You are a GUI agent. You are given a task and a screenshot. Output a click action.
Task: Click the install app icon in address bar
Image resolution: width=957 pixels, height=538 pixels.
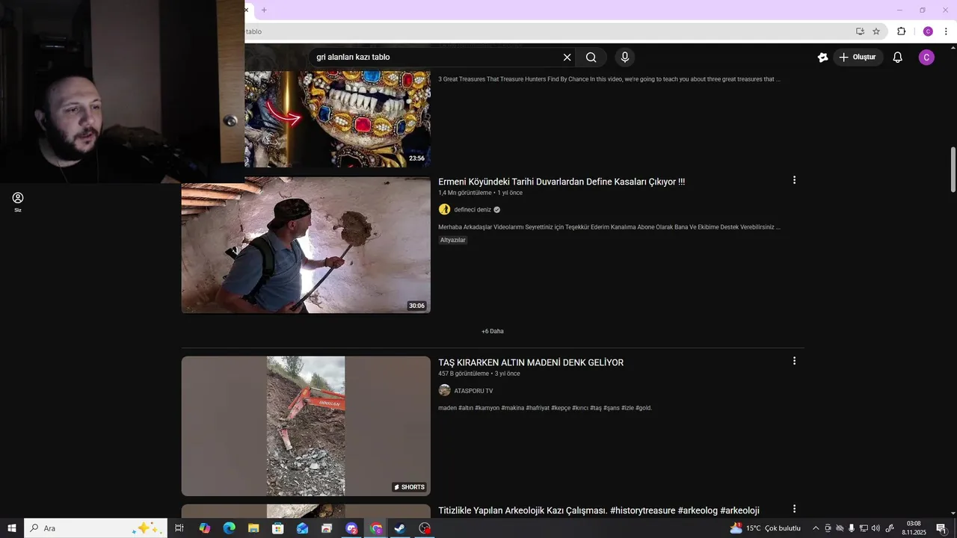(860, 31)
